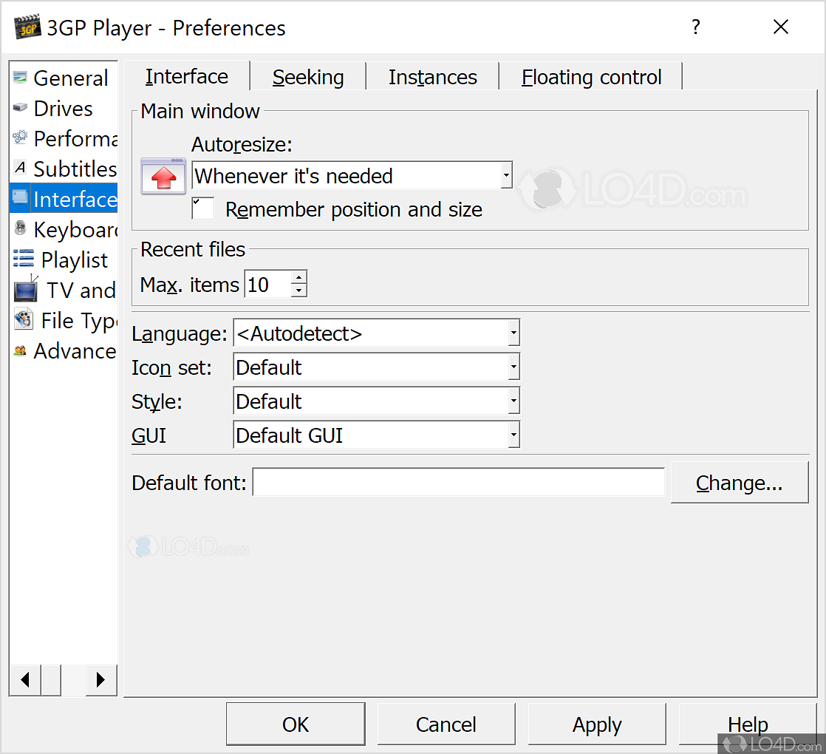Click the Performance gear icon
This screenshot has width=826, height=754.
[20, 138]
